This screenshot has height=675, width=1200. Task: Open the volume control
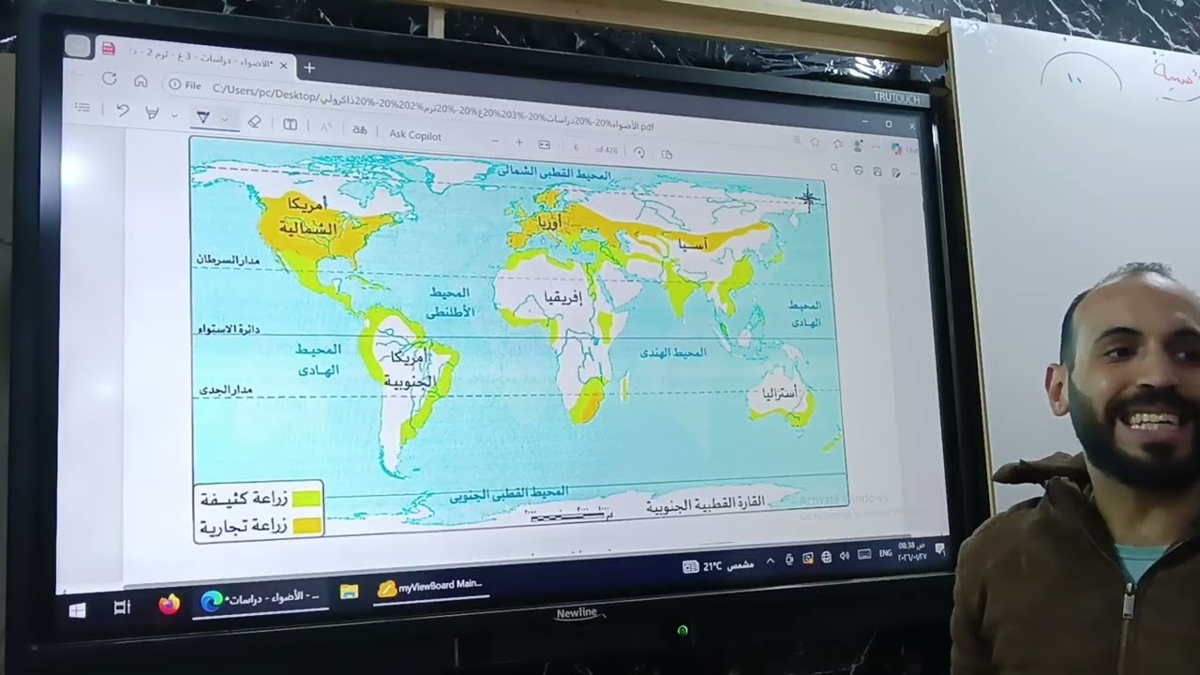tap(845, 556)
